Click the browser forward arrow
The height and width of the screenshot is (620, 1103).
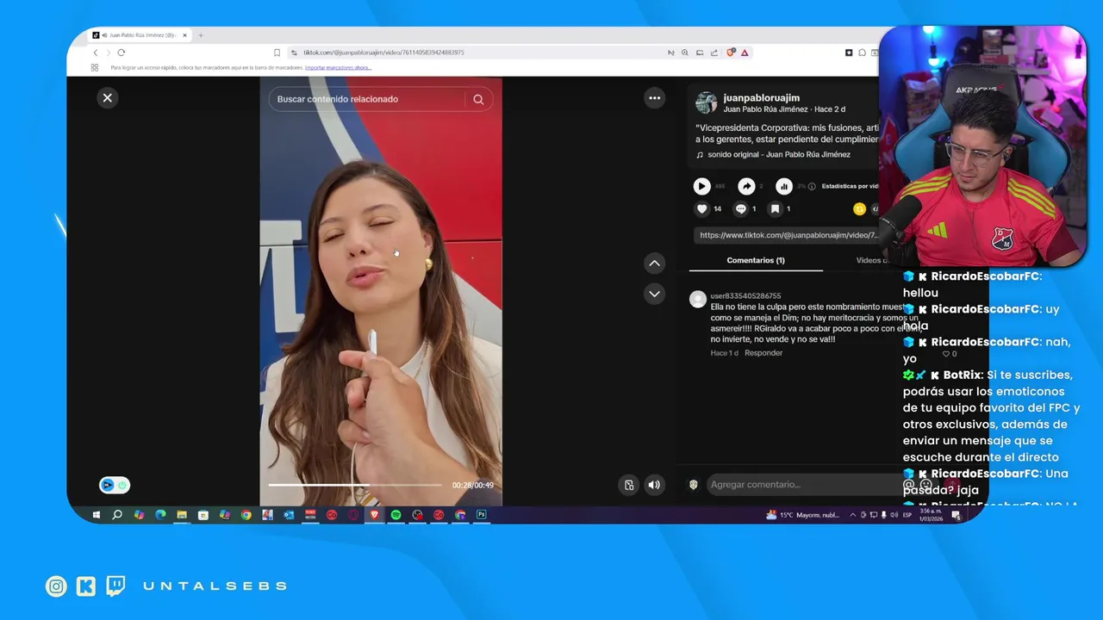(x=108, y=53)
